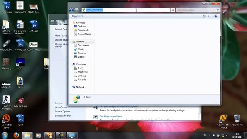Launch Firefox from the taskbar
247x139 pixels.
(x=16, y=136)
